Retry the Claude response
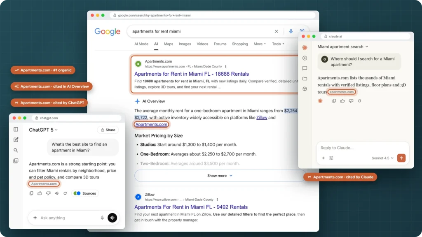 (x=359, y=101)
